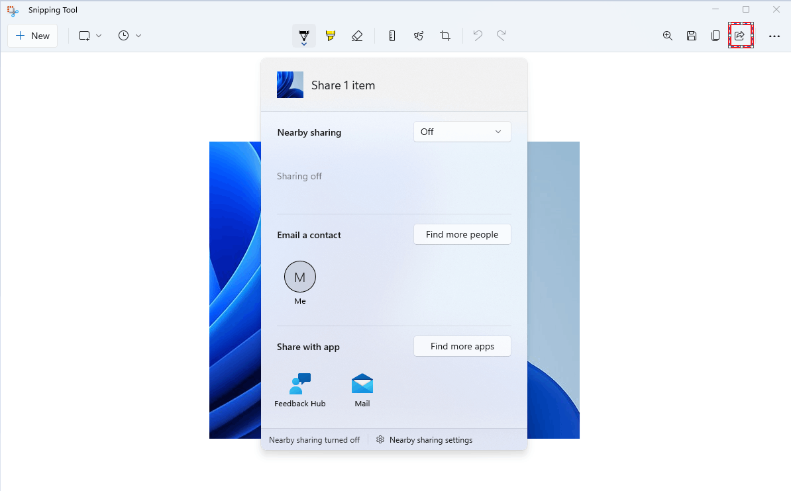The width and height of the screenshot is (791, 491).
Task: Click the Share 1 item heading
Action: [x=343, y=85]
